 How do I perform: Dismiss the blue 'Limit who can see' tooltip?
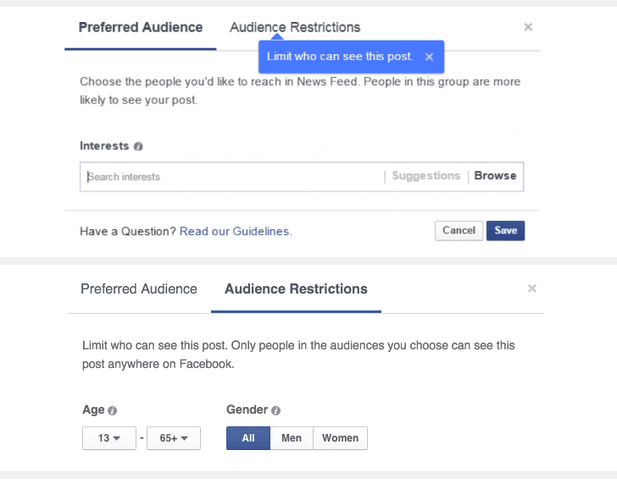[429, 57]
